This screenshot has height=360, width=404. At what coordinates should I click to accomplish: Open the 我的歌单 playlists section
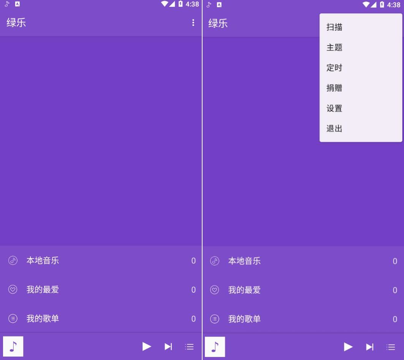pos(42,319)
